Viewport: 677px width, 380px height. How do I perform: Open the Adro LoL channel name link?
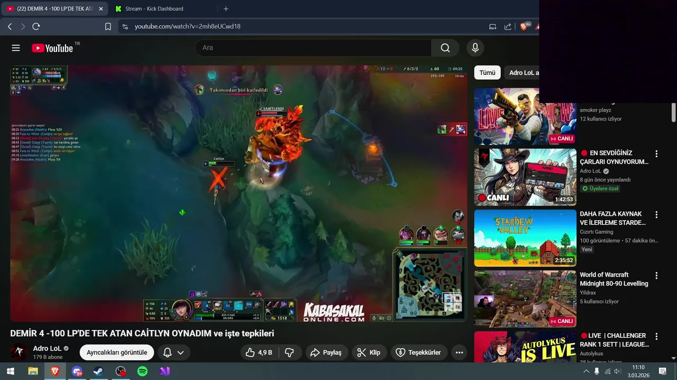(x=47, y=348)
